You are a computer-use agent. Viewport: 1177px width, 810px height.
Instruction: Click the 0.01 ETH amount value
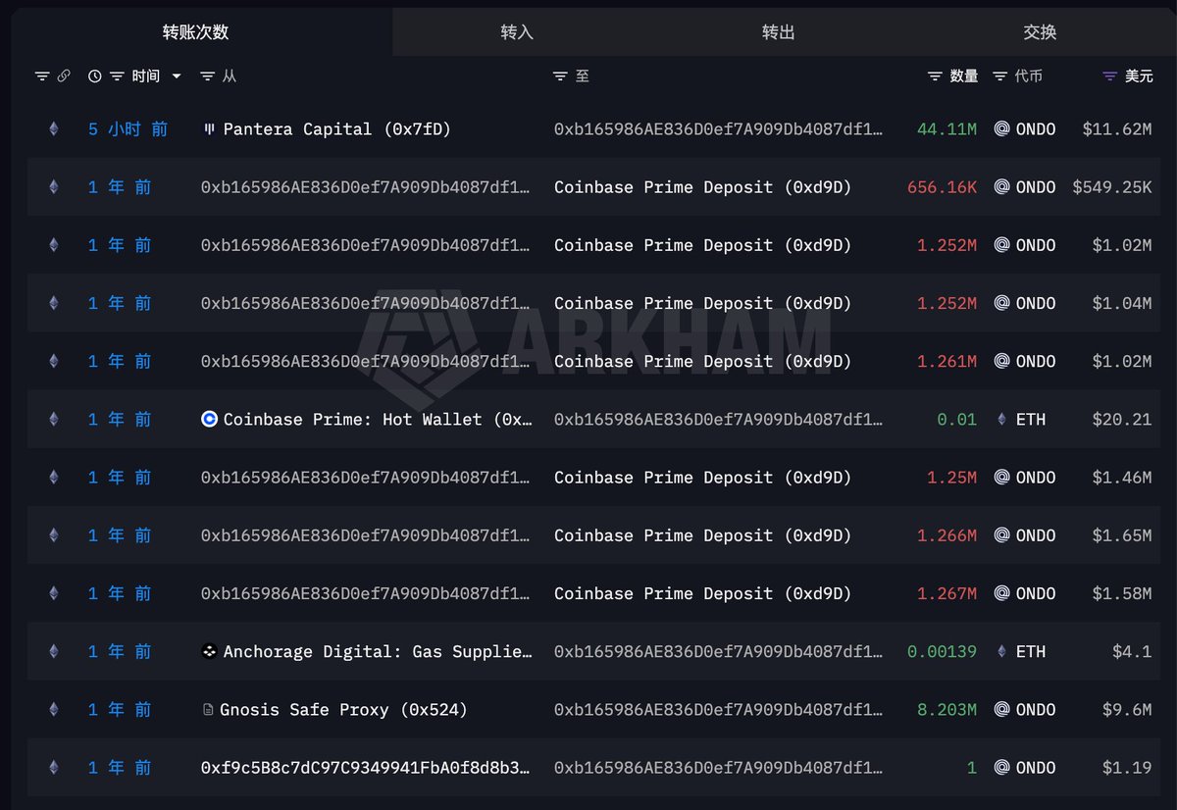tap(956, 419)
